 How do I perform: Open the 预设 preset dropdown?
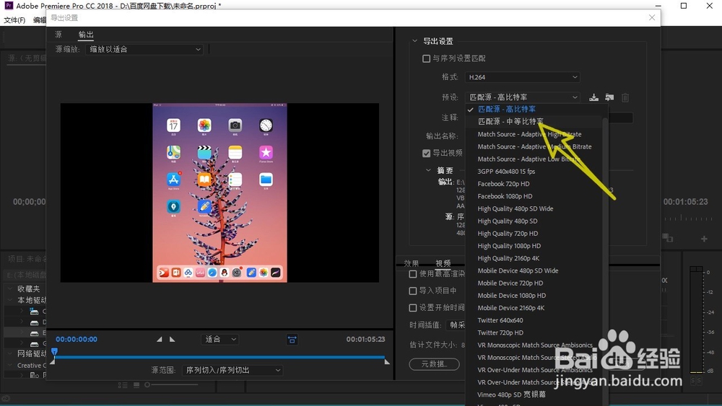pyautogui.click(x=522, y=97)
